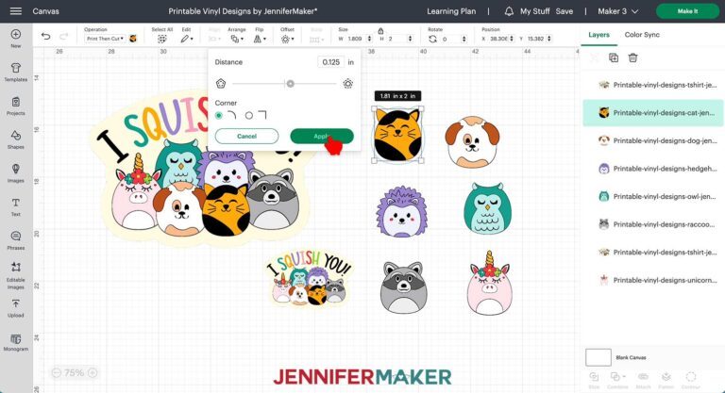725x393 pixels.
Task: Click the Rotate stepper arrows
Action: point(464,39)
